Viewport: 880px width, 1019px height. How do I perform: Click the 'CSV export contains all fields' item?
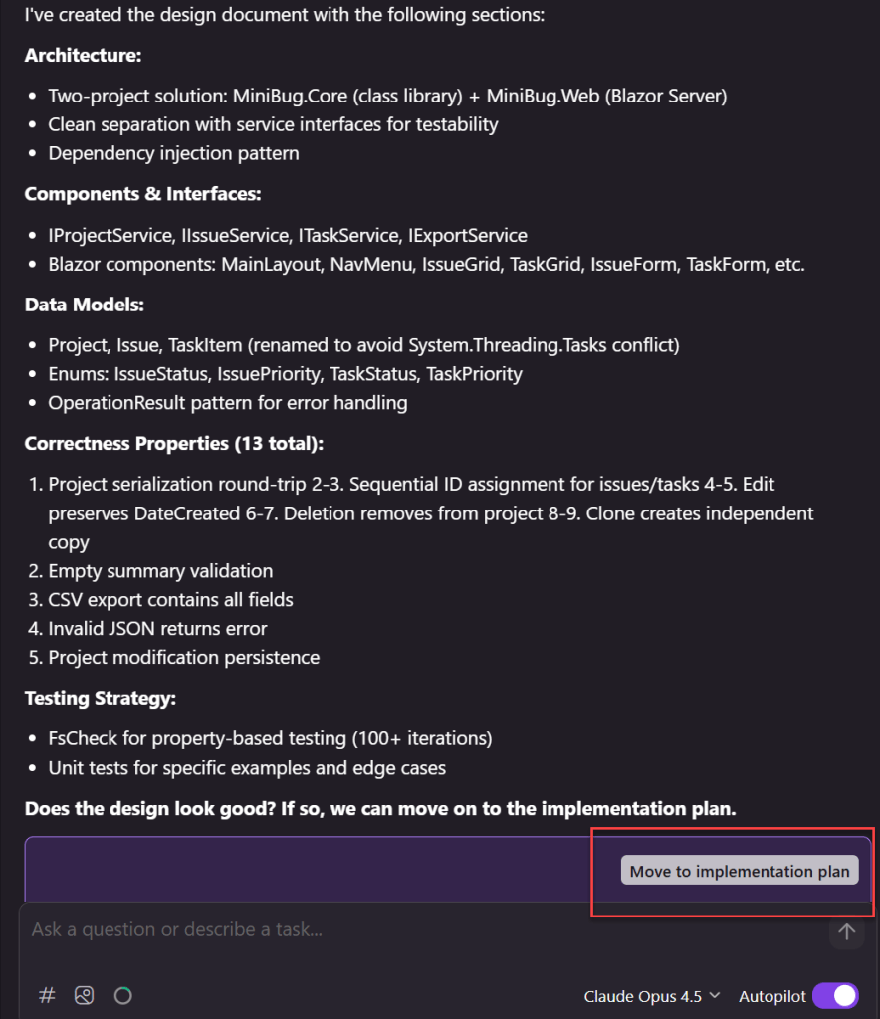click(x=170, y=600)
